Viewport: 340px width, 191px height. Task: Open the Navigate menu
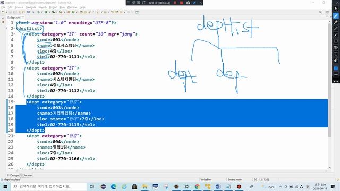pyautogui.click(x=31, y=7)
